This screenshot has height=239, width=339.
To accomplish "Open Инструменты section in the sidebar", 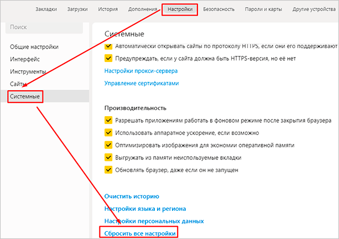I will coord(28,71).
